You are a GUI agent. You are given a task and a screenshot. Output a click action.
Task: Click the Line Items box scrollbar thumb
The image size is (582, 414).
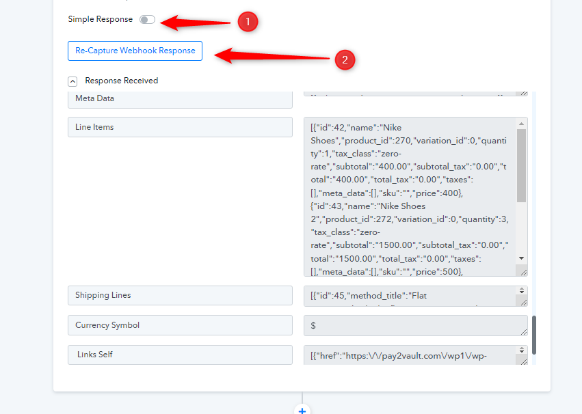click(522, 165)
